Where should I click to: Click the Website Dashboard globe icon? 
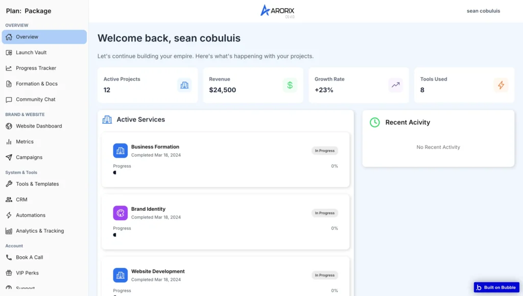coord(9,127)
